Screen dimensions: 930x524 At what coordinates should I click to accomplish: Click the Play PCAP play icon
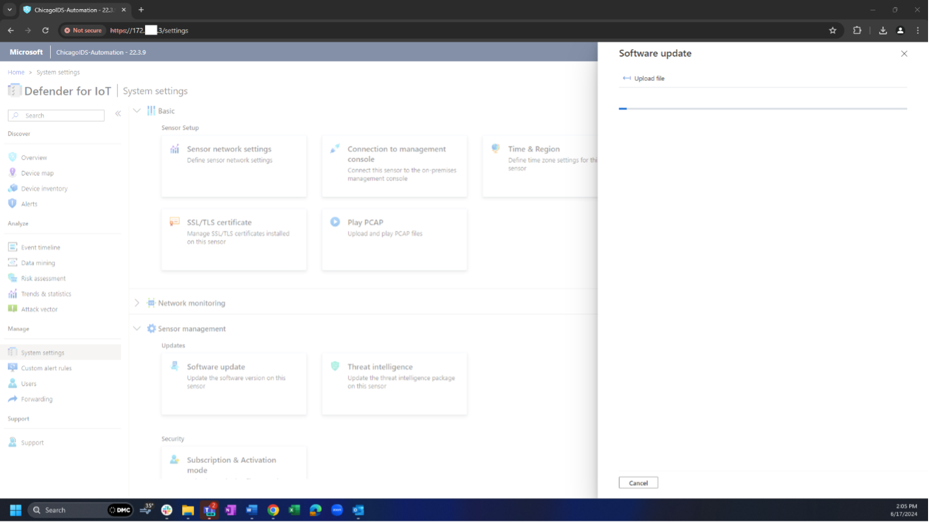point(335,222)
